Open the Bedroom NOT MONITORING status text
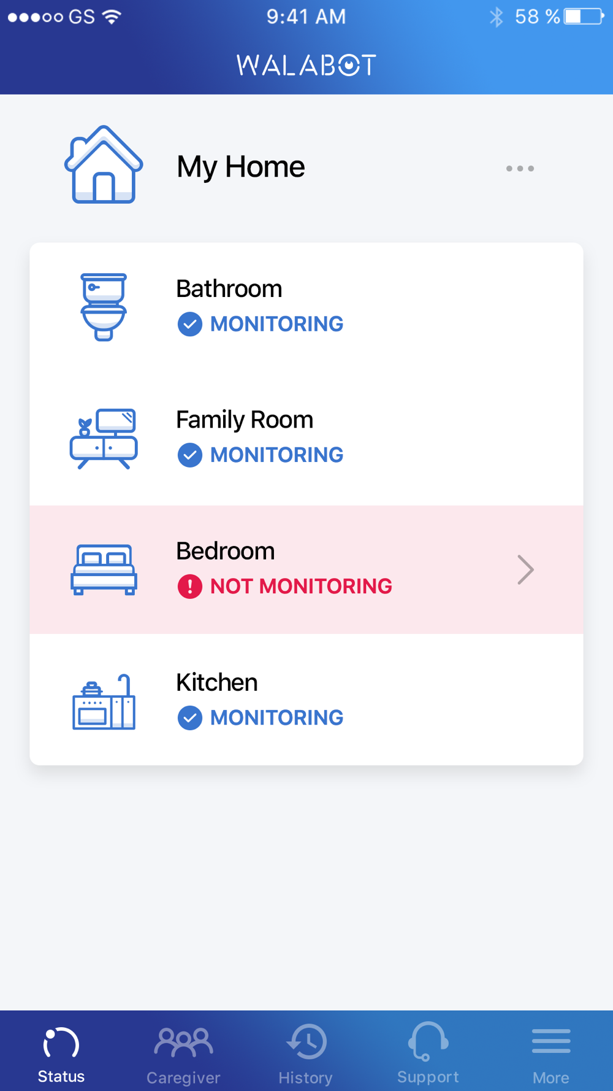This screenshot has height=1091, width=613. pyautogui.click(x=301, y=586)
